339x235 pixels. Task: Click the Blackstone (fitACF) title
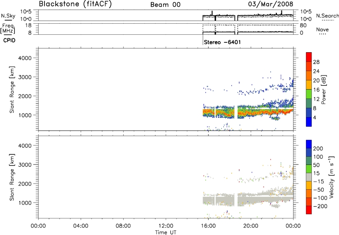point(75,4)
